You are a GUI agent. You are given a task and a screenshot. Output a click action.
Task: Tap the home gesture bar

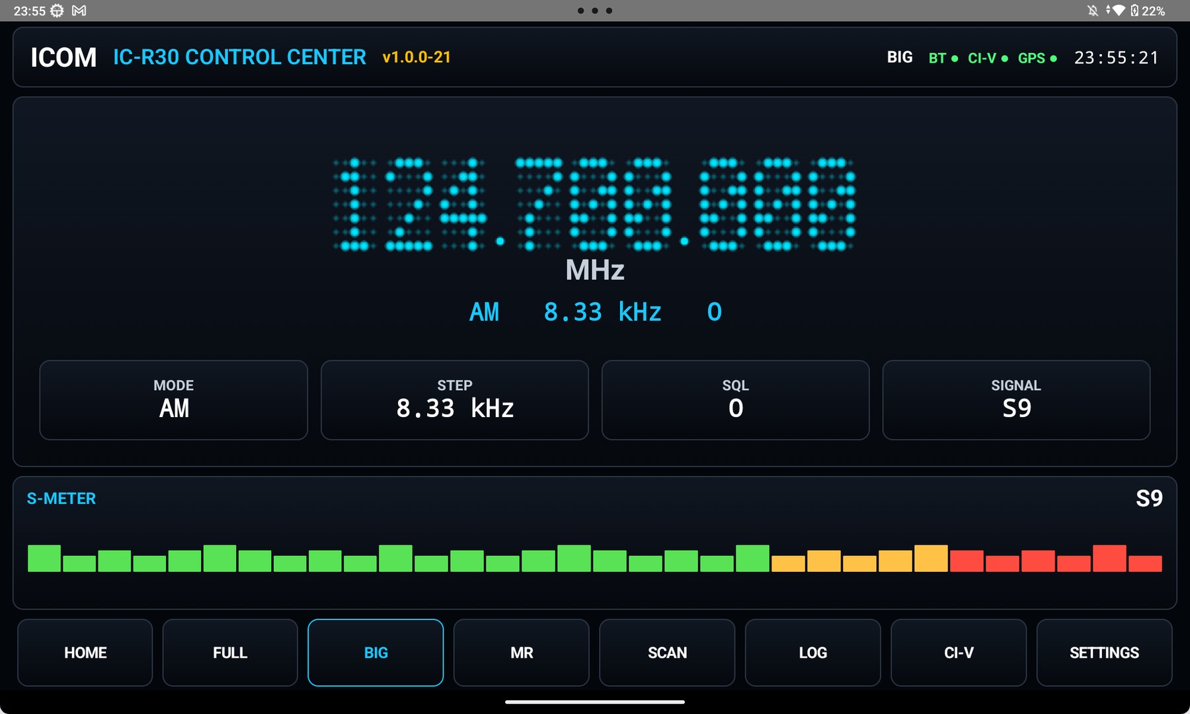click(594, 702)
